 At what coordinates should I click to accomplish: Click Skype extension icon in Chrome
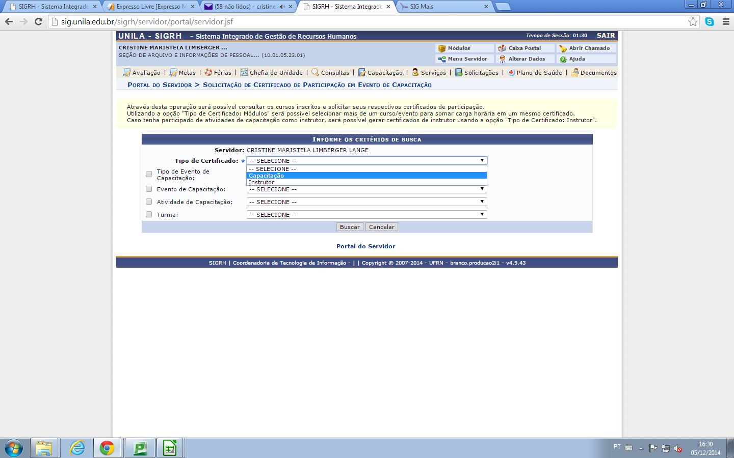710,21
